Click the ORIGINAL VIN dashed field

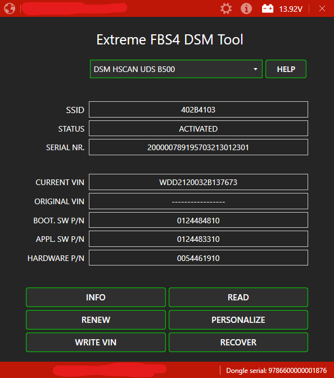pyautogui.click(x=198, y=201)
